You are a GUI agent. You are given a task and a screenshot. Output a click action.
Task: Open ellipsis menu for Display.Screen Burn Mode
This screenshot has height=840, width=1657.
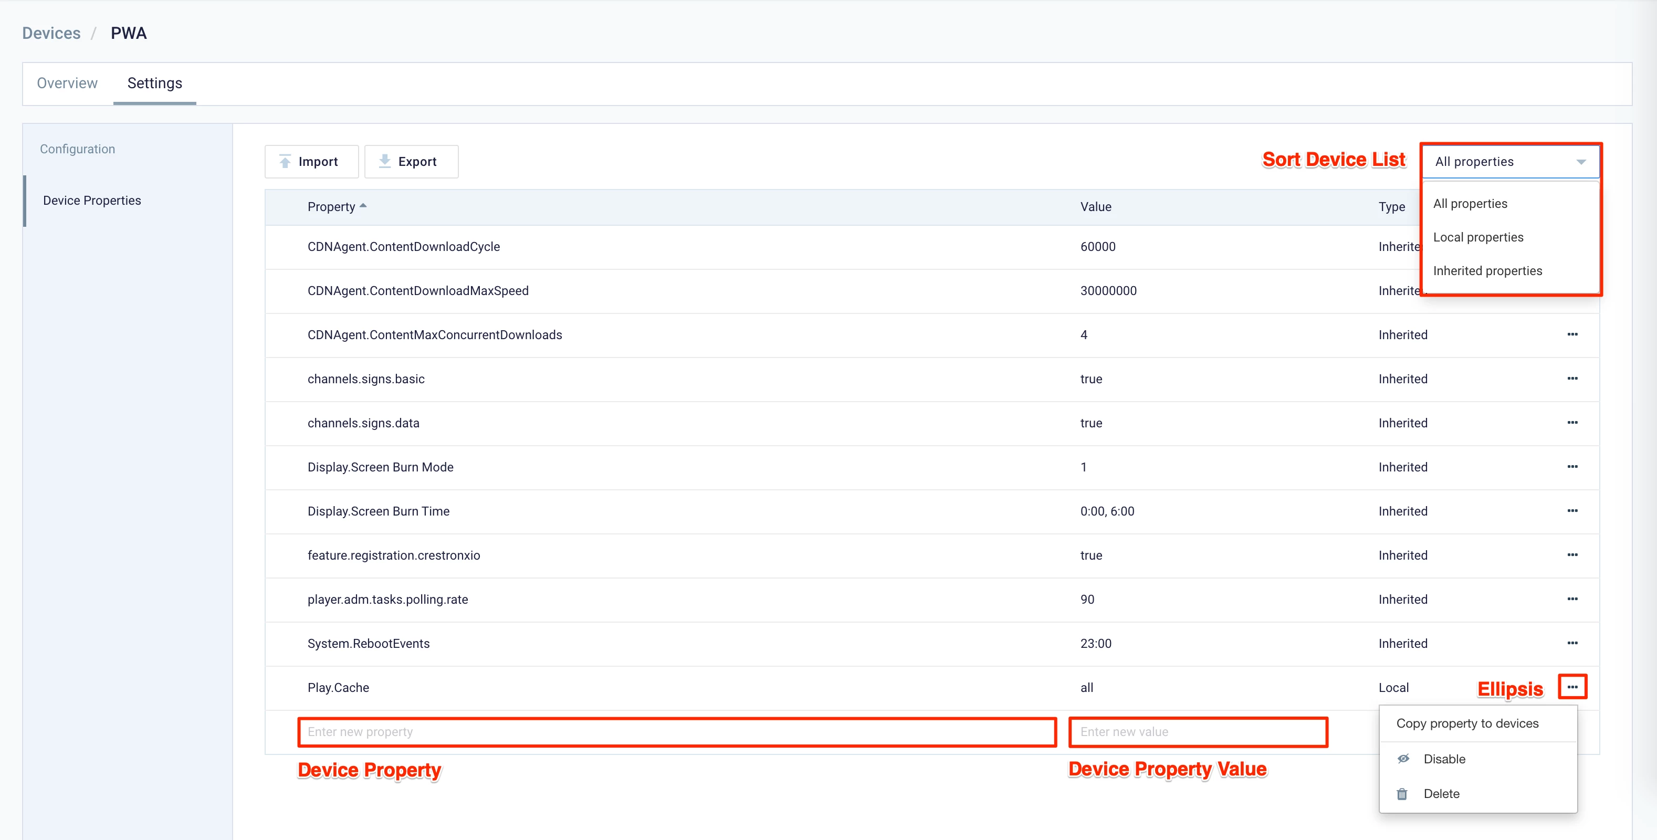click(x=1572, y=466)
